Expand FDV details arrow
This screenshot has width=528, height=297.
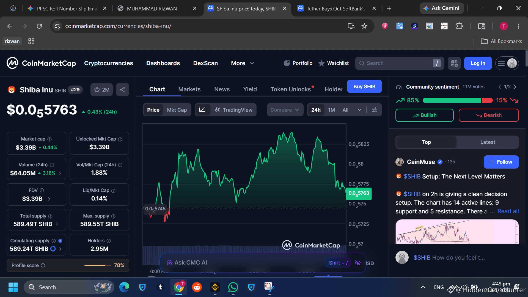49,199
